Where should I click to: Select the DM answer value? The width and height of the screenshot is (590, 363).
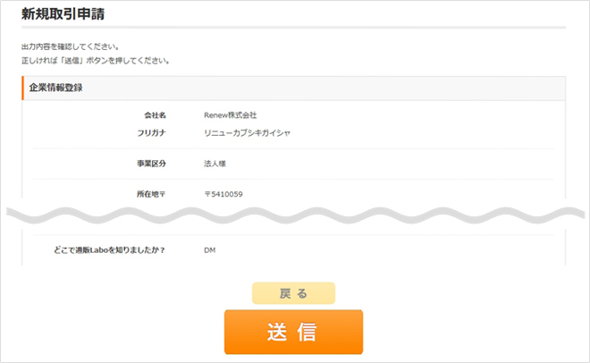pos(210,249)
